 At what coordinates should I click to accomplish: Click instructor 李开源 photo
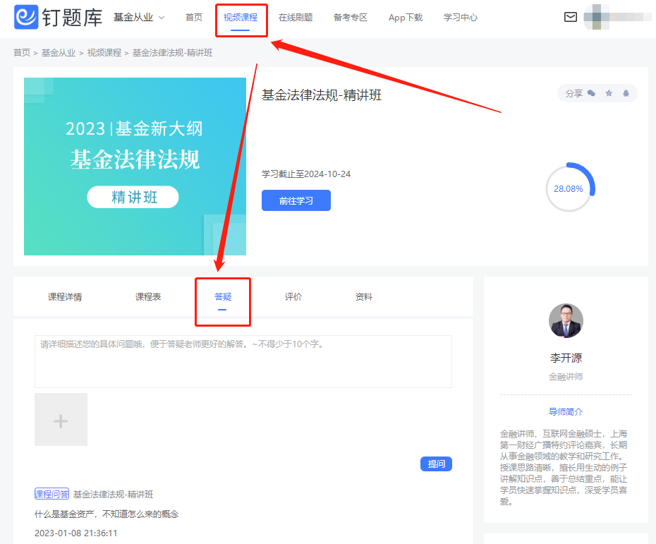(566, 321)
